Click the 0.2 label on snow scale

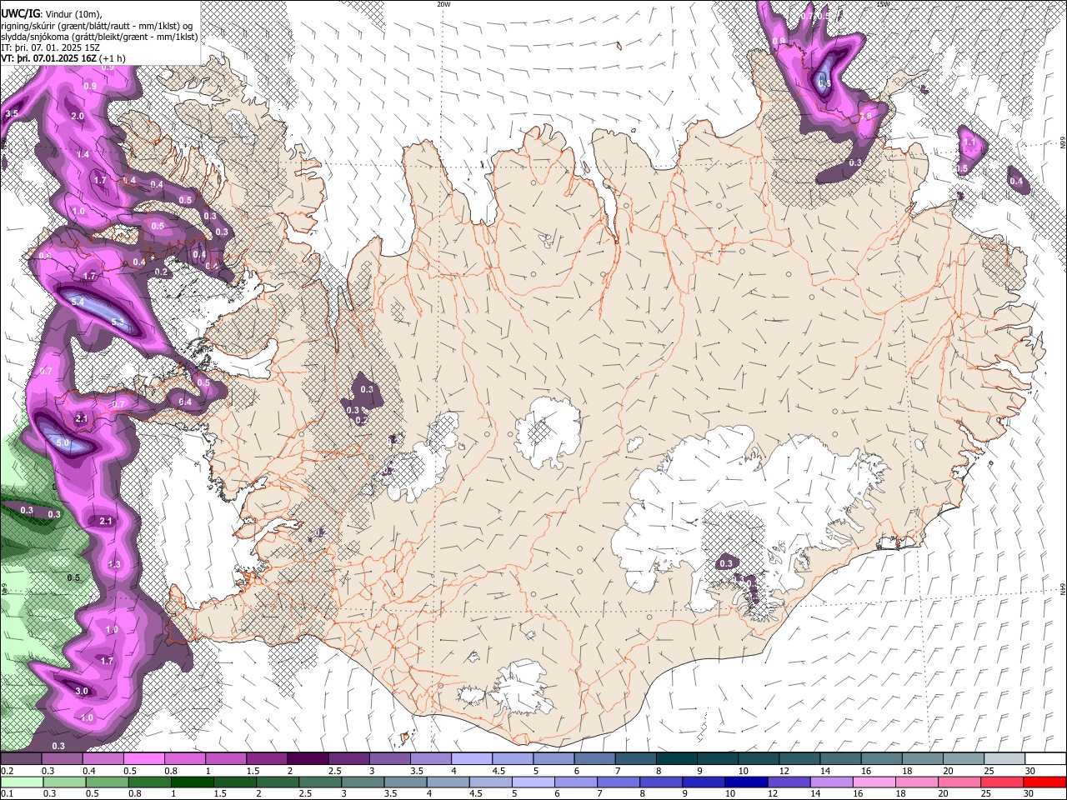(7, 771)
